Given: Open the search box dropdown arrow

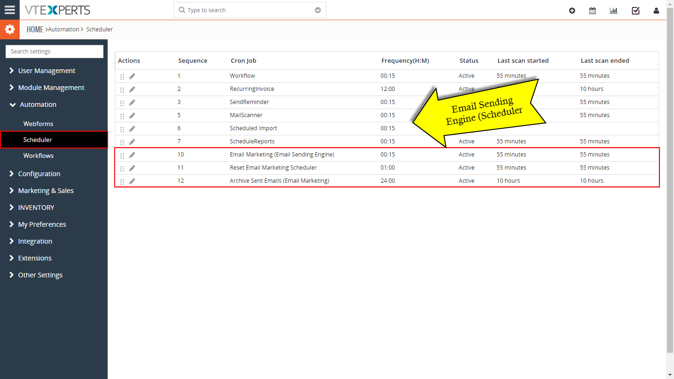Looking at the screenshot, I should [x=318, y=10].
